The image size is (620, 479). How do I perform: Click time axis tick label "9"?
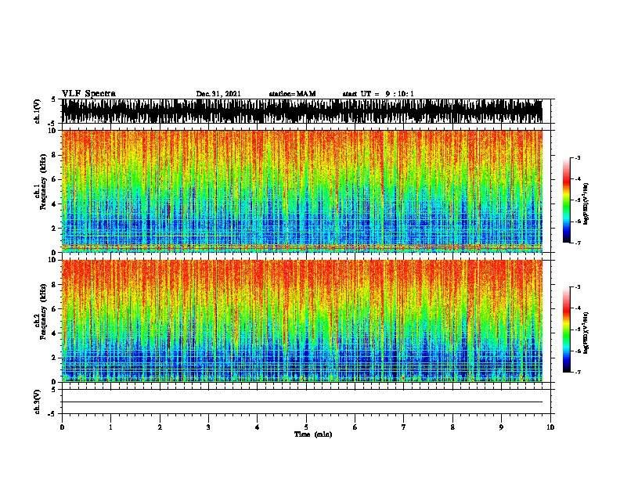(x=501, y=427)
